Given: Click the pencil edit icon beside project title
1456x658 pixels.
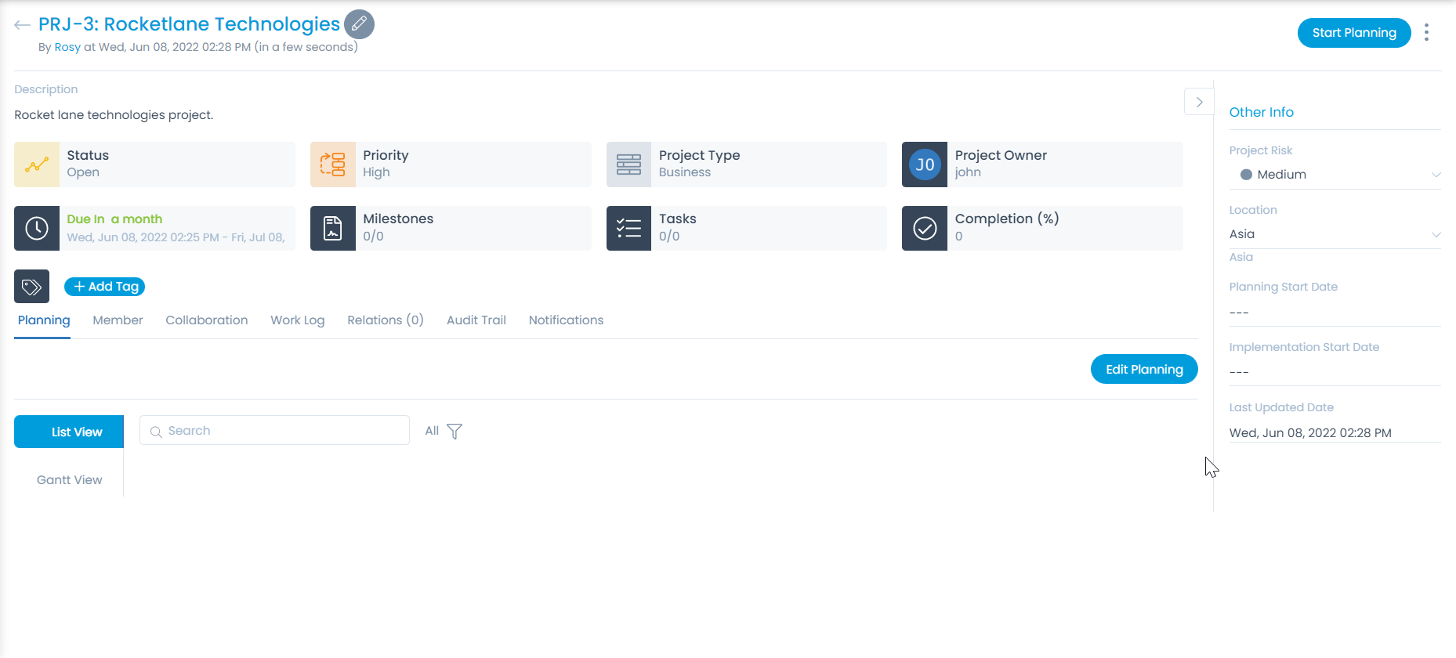Looking at the screenshot, I should tap(359, 24).
